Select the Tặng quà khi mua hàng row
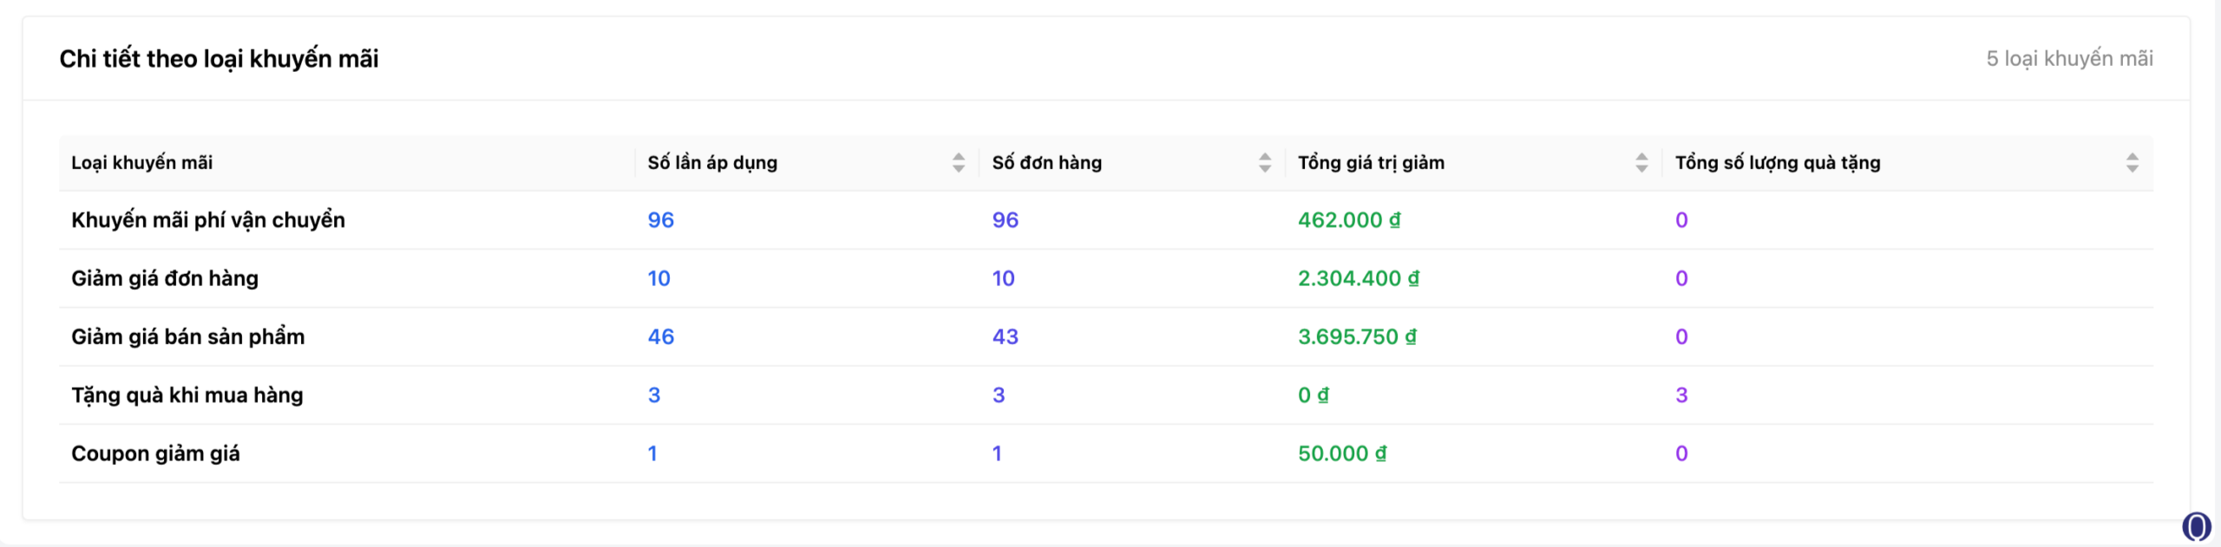The width and height of the screenshot is (2221, 547). (x=187, y=395)
